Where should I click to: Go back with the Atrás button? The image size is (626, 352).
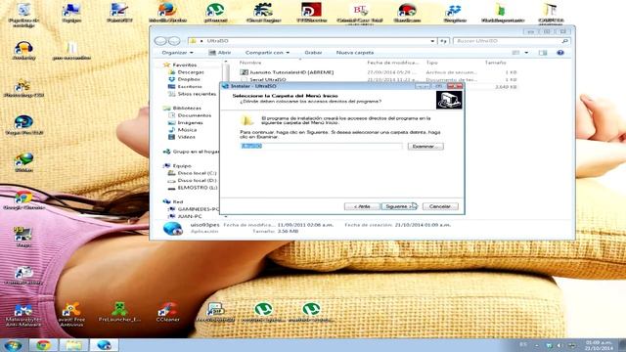point(362,206)
